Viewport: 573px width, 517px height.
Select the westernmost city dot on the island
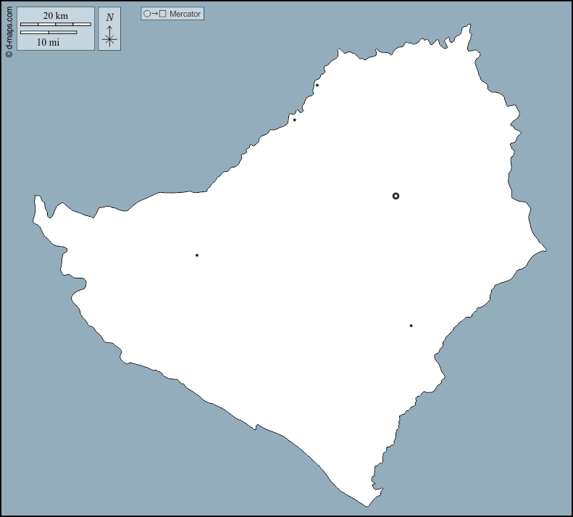(x=197, y=255)
